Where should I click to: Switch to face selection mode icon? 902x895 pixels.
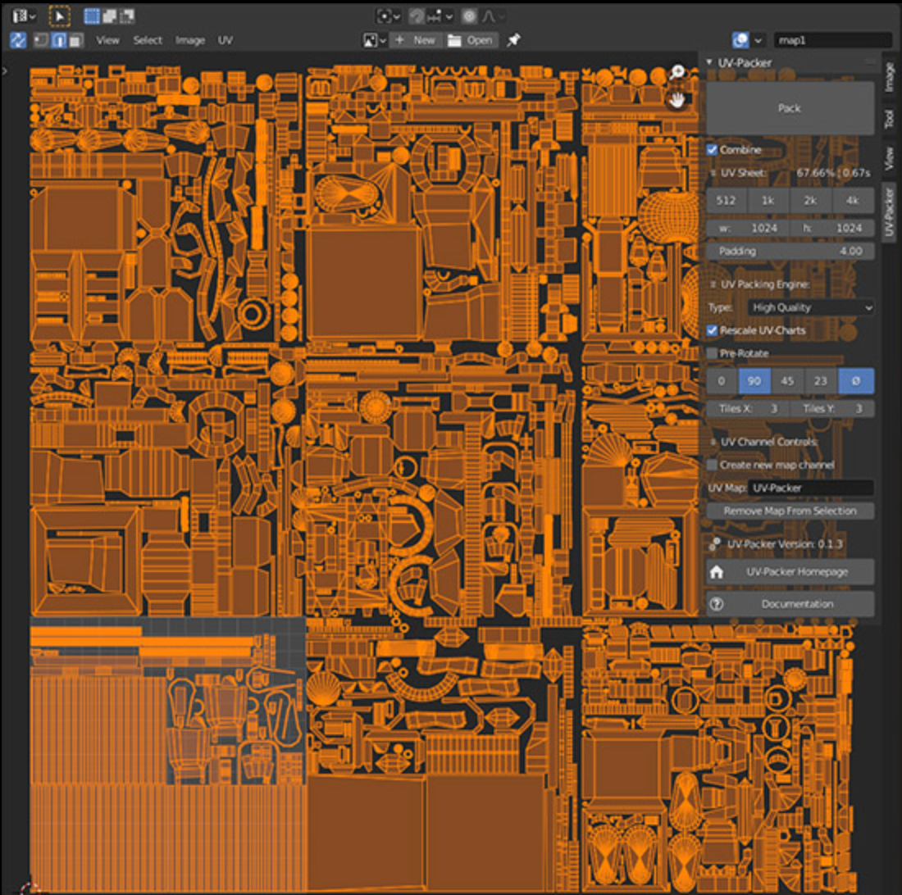(76, 40)
